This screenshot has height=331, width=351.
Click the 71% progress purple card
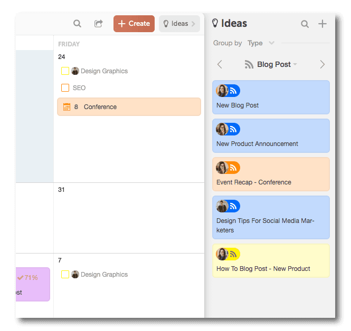pos(33,285)
